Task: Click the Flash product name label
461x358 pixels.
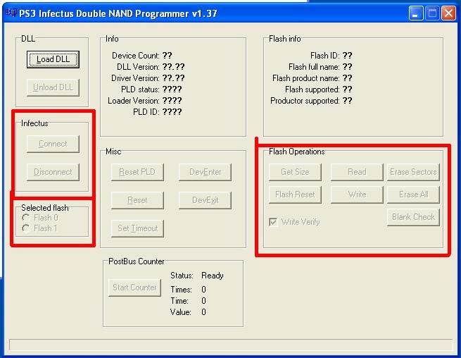Action: point(305,78)
